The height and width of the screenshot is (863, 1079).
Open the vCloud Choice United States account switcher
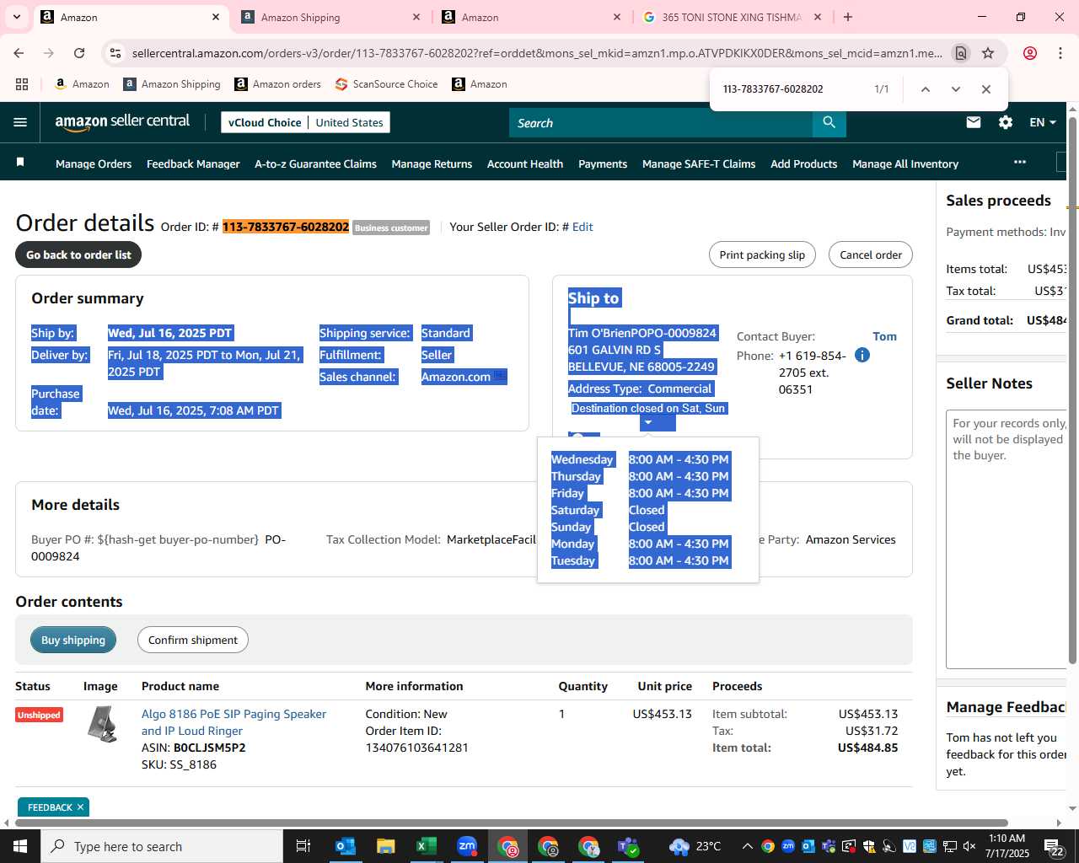tap(305, 122)
